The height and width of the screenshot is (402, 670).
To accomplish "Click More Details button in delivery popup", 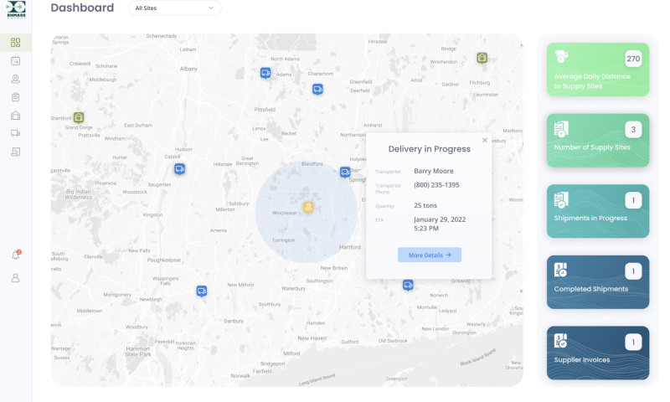I will pyautogui.click(x=430, y=255).
